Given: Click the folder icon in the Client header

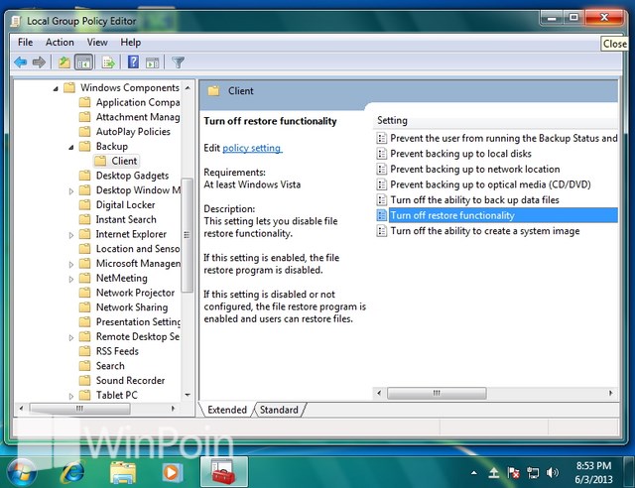Looking at the screenshot, I should (213, 90).
